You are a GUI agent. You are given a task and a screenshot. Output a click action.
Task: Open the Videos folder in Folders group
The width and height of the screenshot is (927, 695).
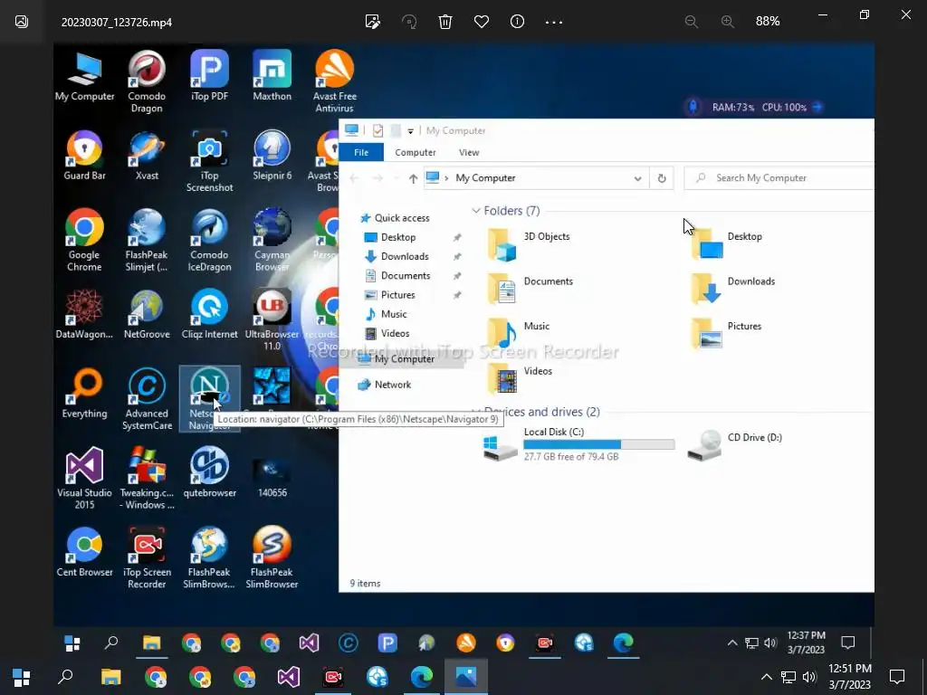(519, 379)
